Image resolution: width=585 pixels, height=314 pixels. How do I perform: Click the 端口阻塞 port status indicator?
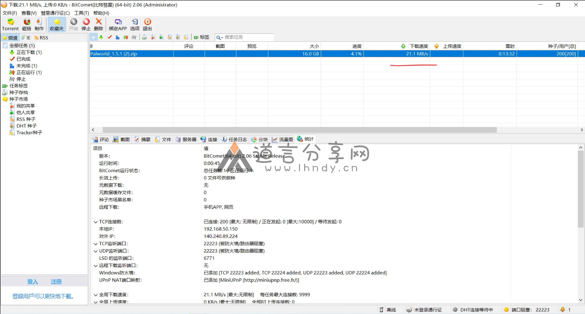point(526,310)
